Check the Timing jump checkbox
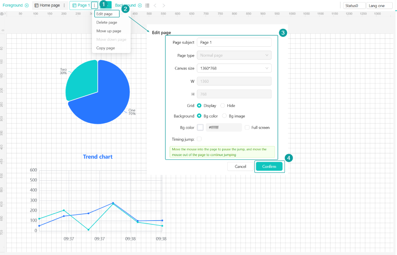The image size is (397, 255). tap(199, 139)
